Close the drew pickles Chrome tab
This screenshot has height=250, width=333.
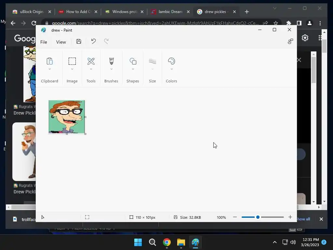point(234,12)
